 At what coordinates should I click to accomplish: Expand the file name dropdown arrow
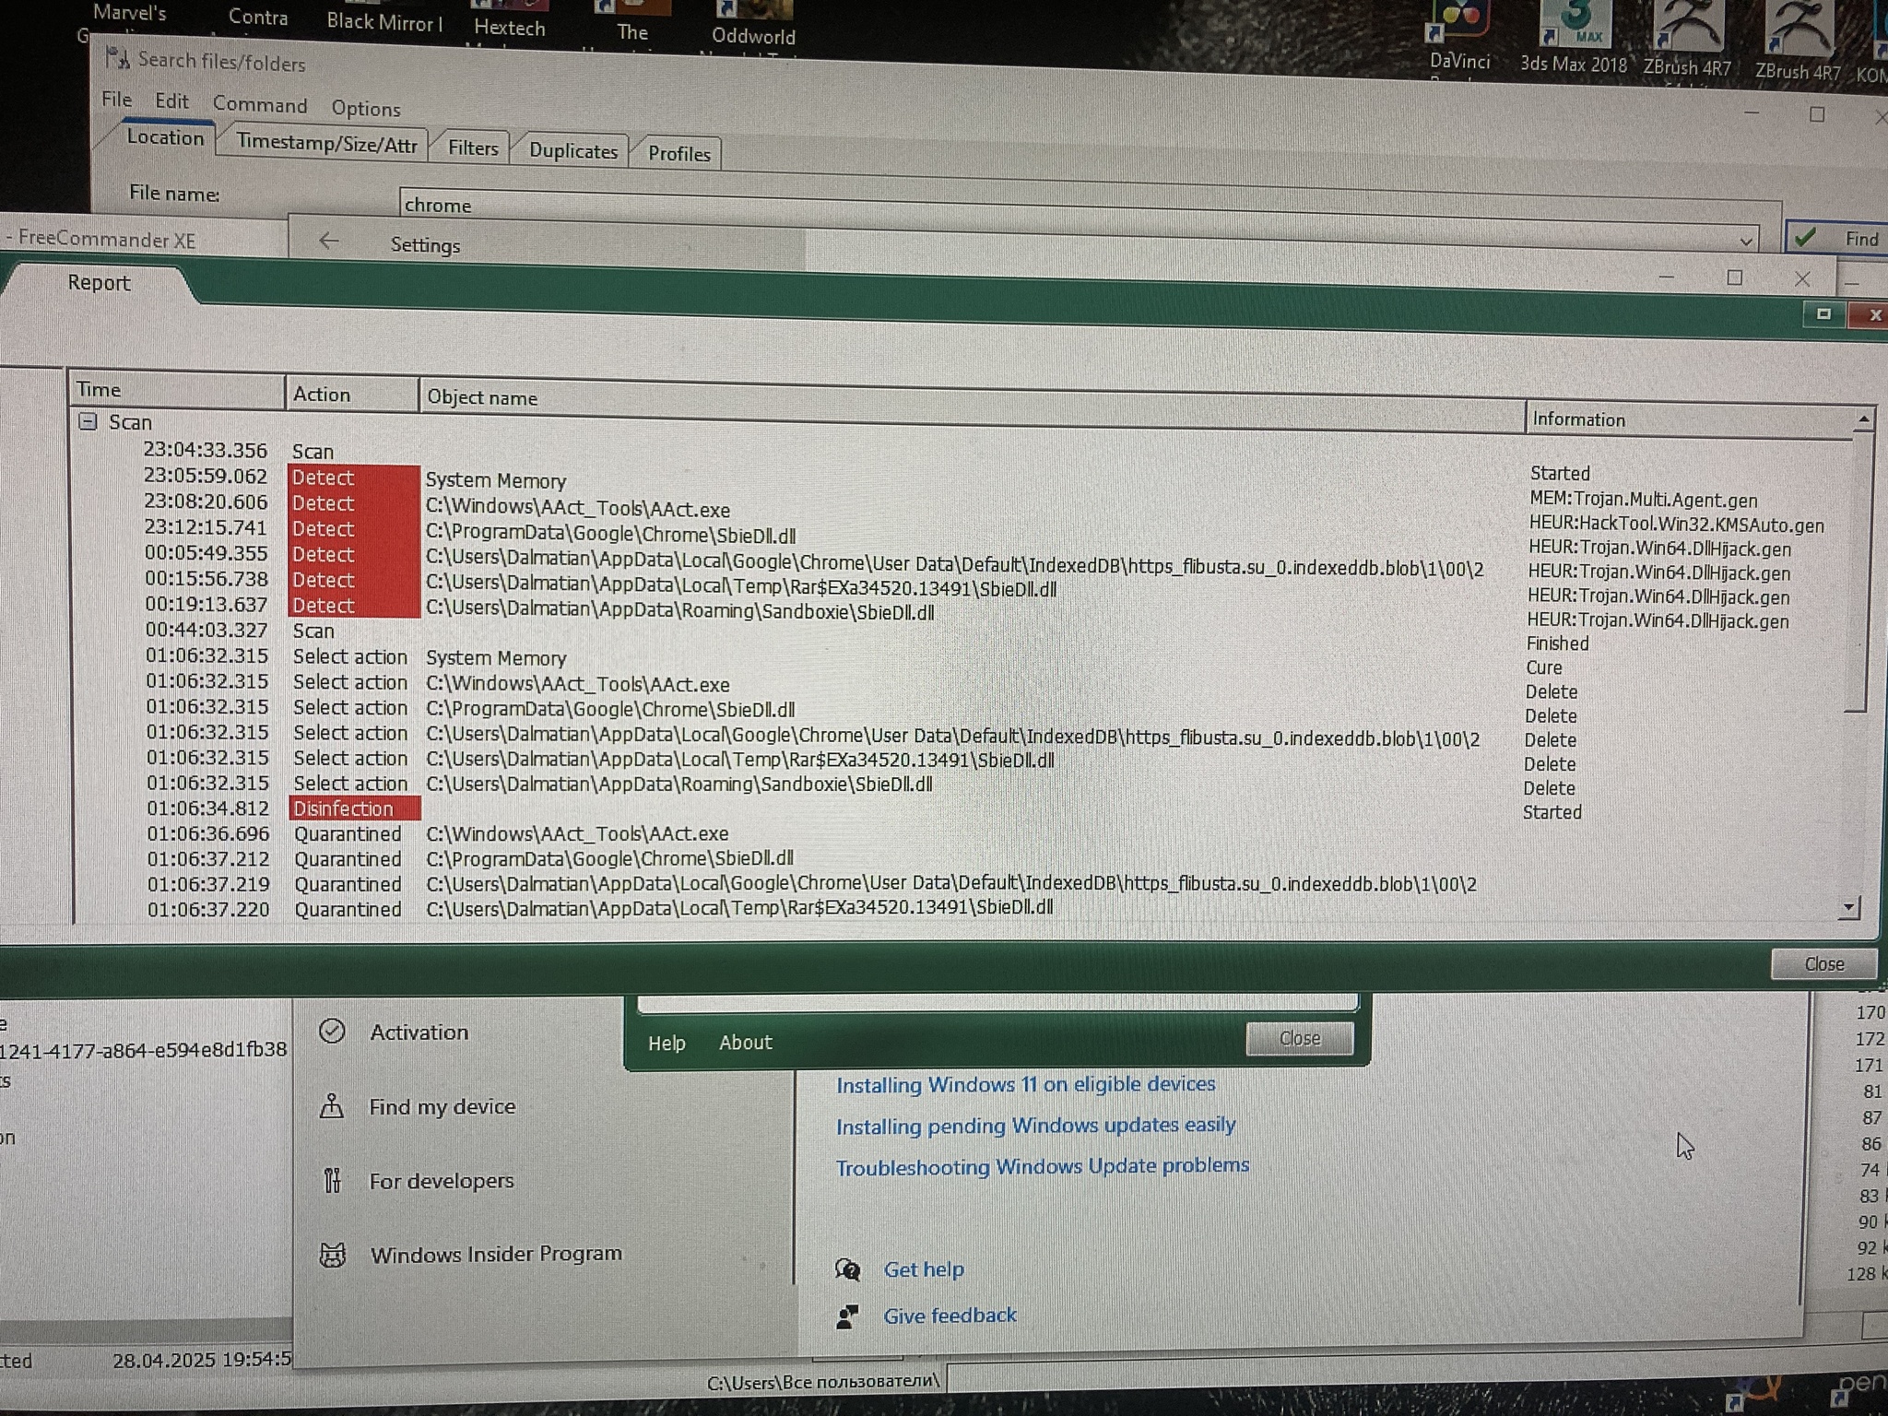(1745, 241)
